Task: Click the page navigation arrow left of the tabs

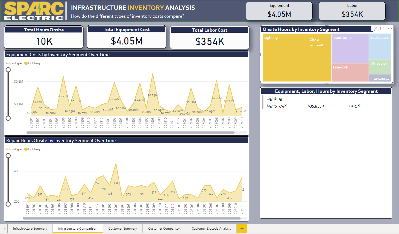Action: 5,229
